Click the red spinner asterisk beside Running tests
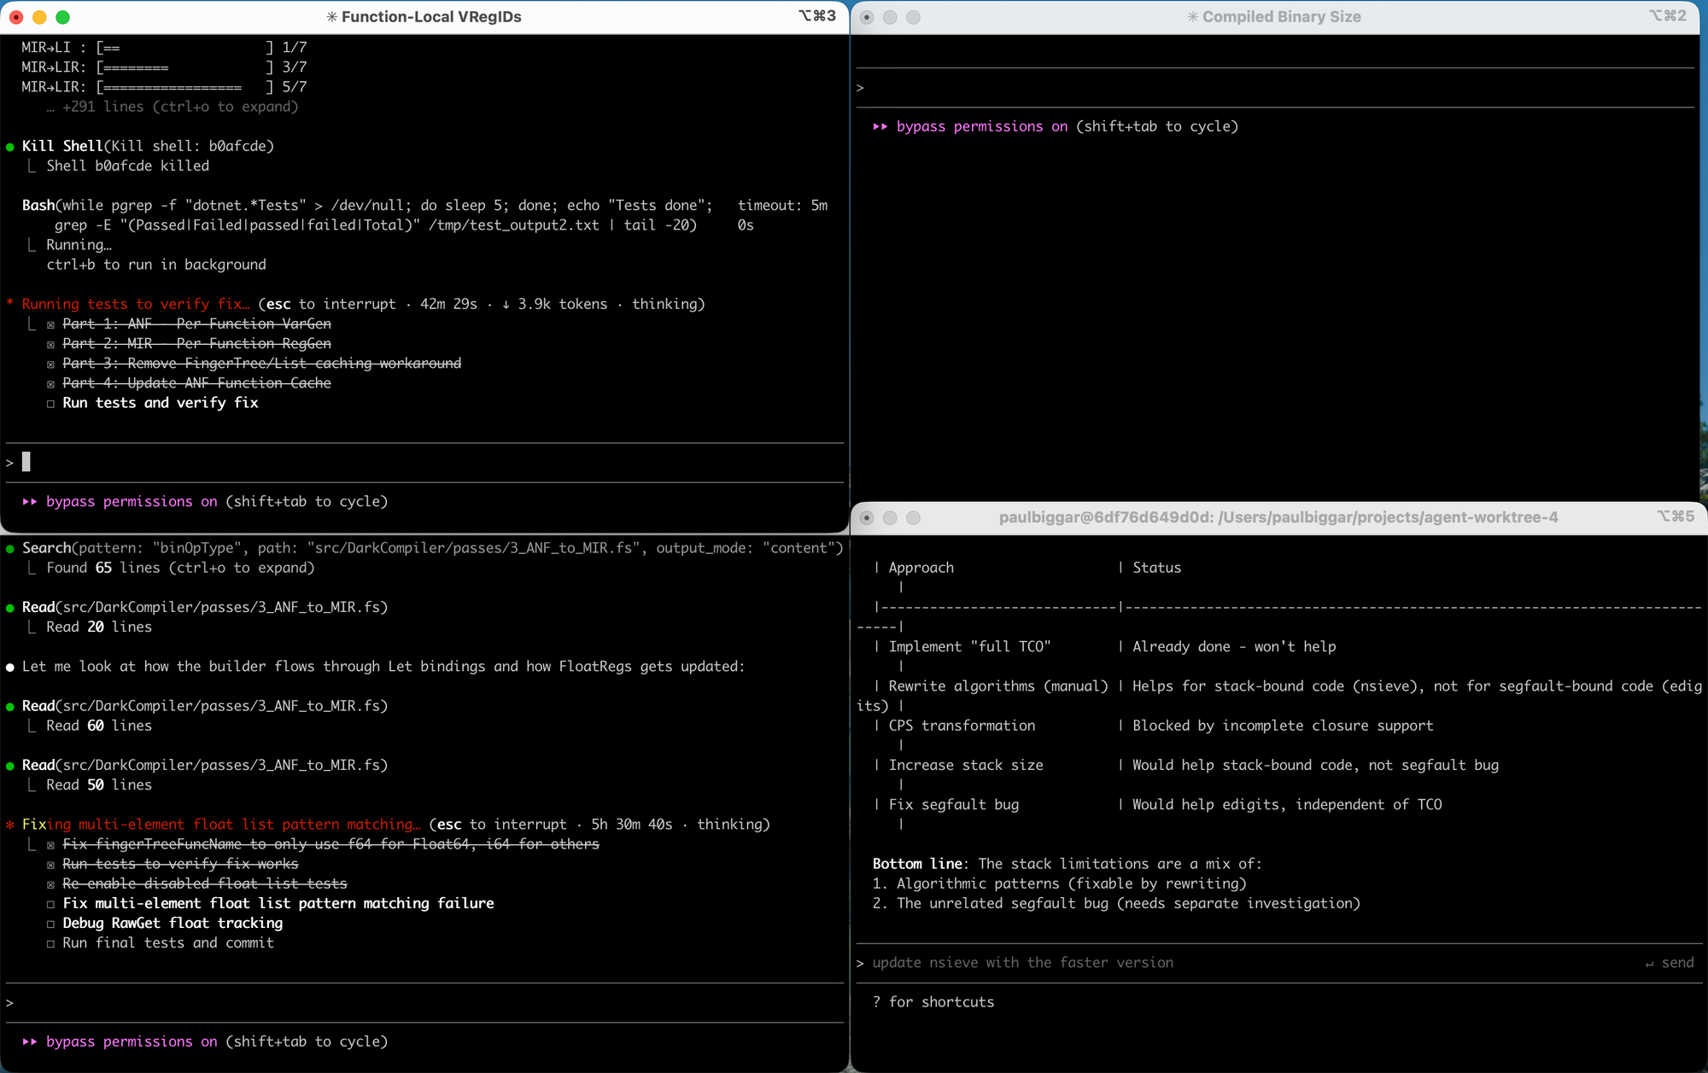 pyautogui.click(x=9, y=304)
